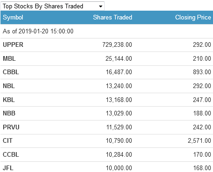Click the As of 2019-01-20 date row
Screen dimensions: 213x172
106,31
